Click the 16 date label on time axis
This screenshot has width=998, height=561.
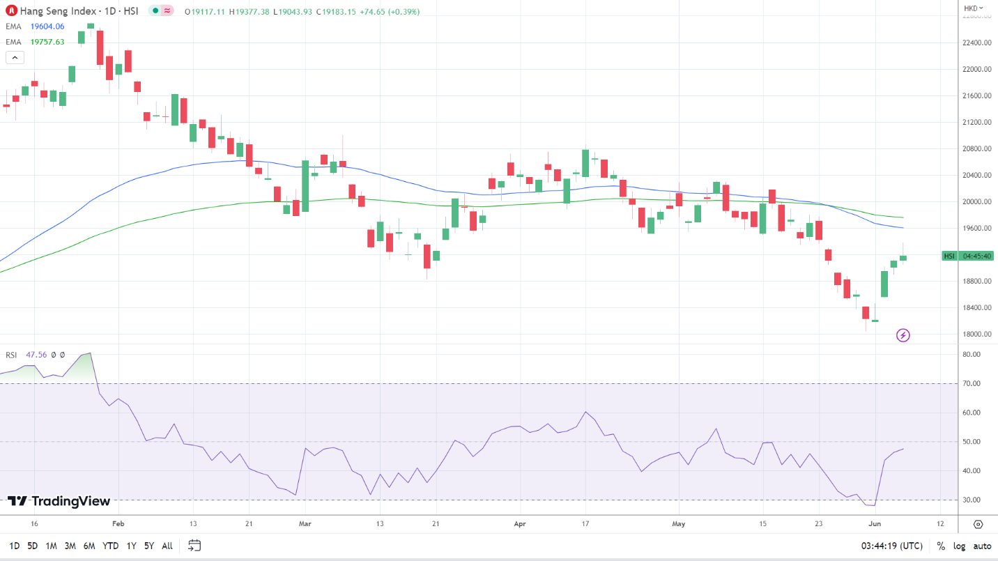pos(35,523)
